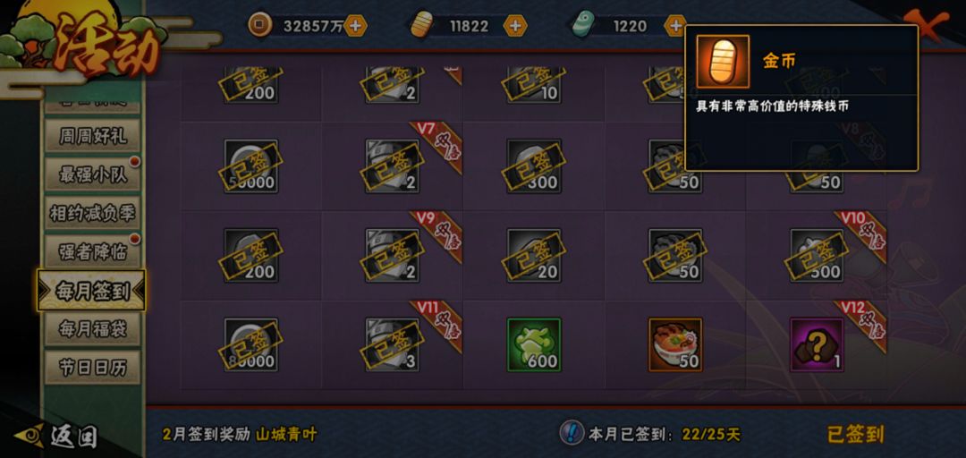Image resolution: width=966 pixels, height=458 pixels.
Task: Select the purple mystery fragment reward
Action: pyautogui.click(x=817, y=345)
